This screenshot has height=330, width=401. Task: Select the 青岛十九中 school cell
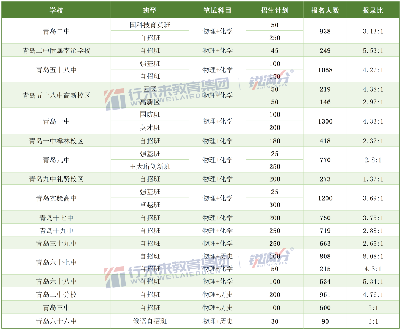pos(56,231)
